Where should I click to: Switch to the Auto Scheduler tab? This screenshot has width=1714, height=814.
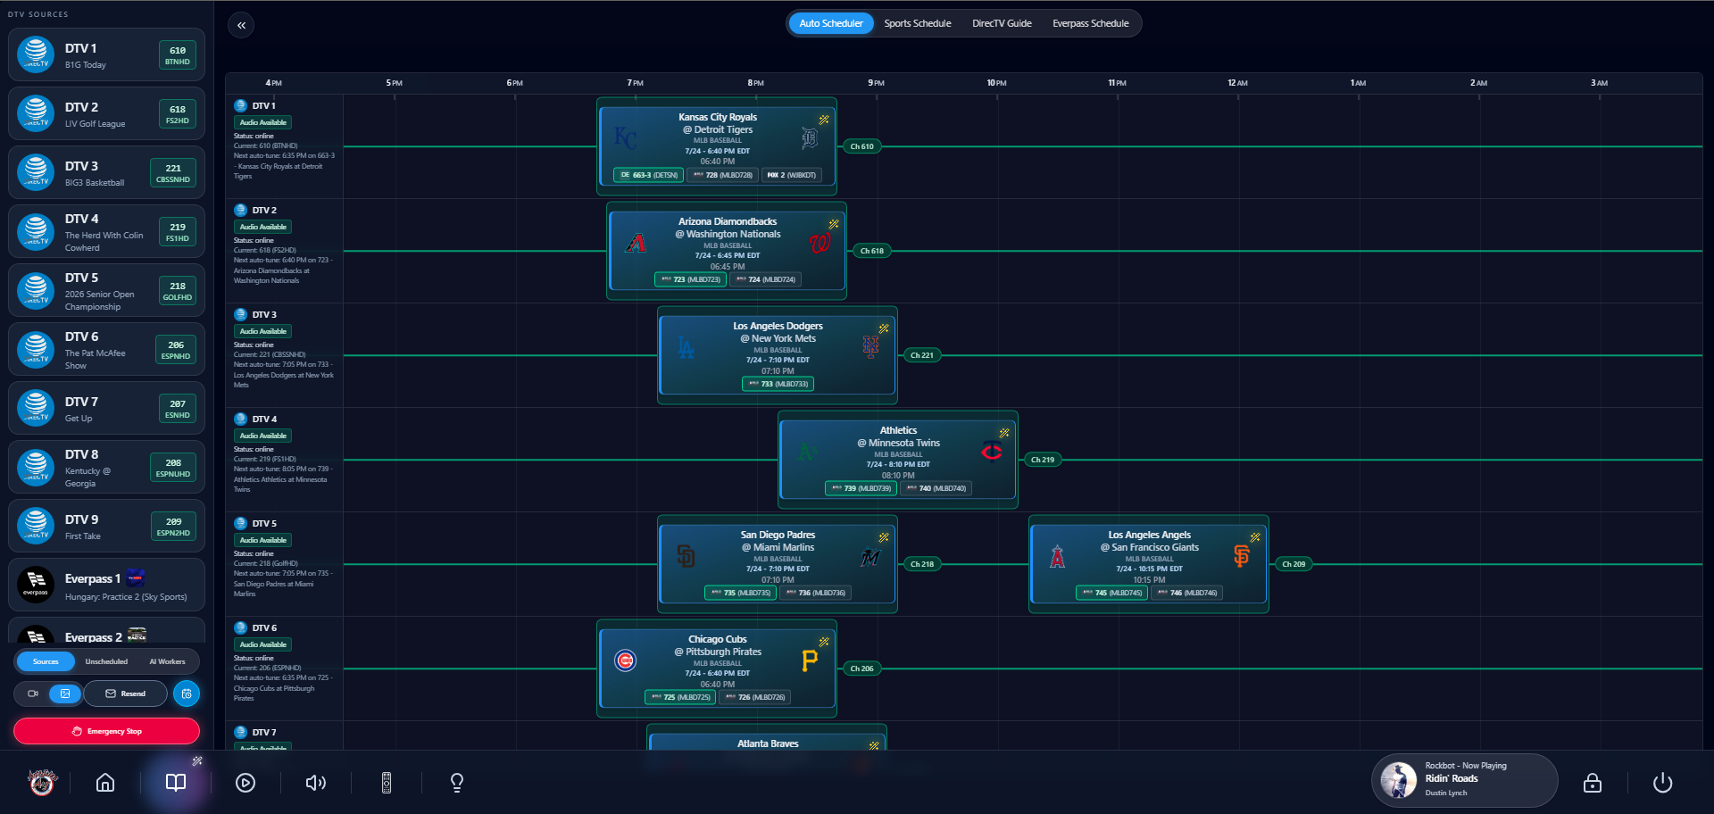coord(830,23)
